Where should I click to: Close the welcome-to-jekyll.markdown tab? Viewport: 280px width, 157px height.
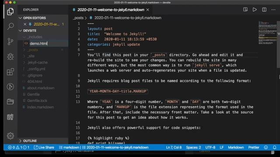pos(148,10)
